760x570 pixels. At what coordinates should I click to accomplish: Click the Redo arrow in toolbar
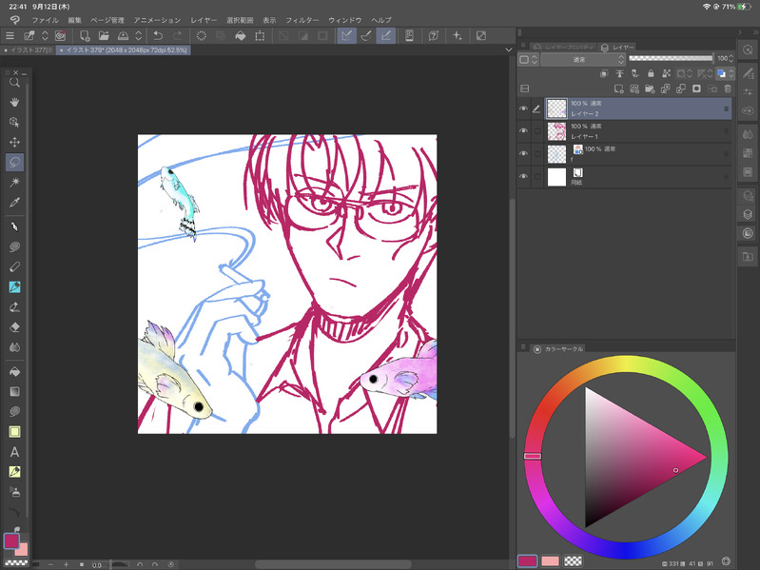[178, 35]
